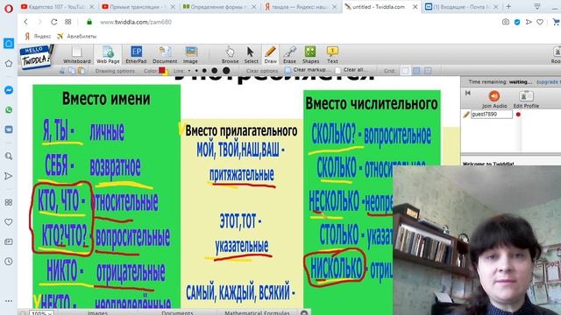Click the red dot next to guest7890

pyautogui.click(x=518, y=115)
